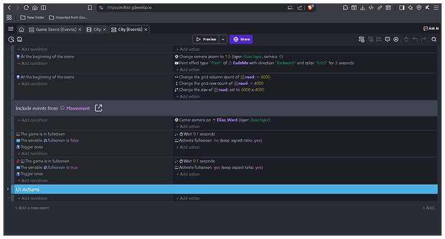Open Imported from Goo... bookmarks folder
This screenshot has height=239, width=445.
68,17
